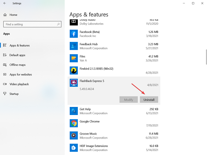
Task: Click the search magnifier icon
Action: [x=58, y=24]
